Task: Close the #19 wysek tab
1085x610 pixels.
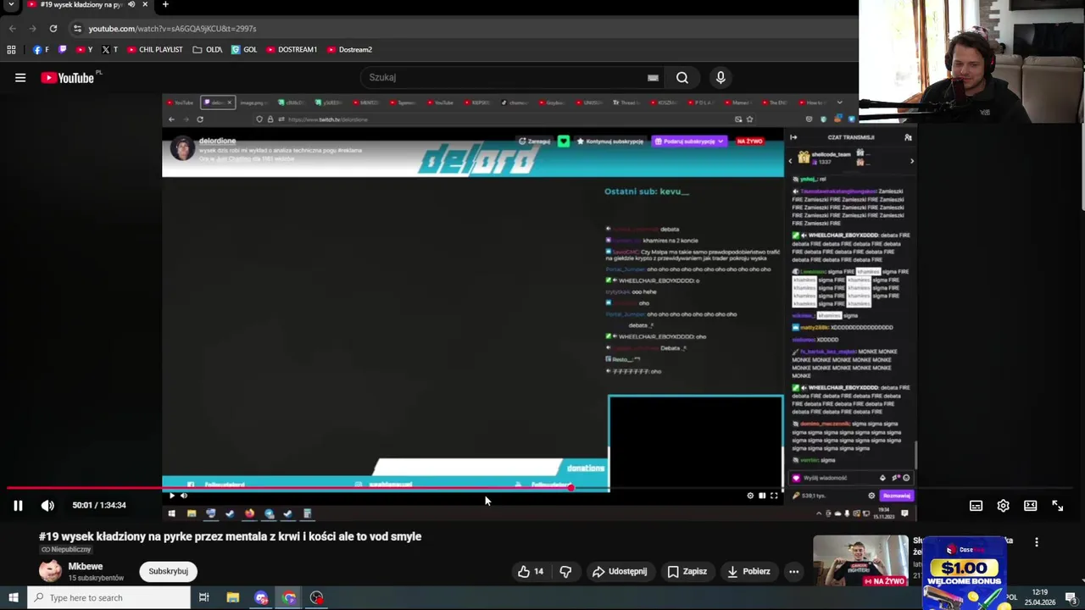Action: pos(144,4)
